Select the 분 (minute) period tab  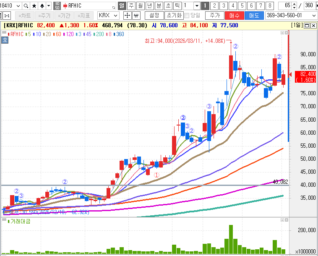point(159,6)
